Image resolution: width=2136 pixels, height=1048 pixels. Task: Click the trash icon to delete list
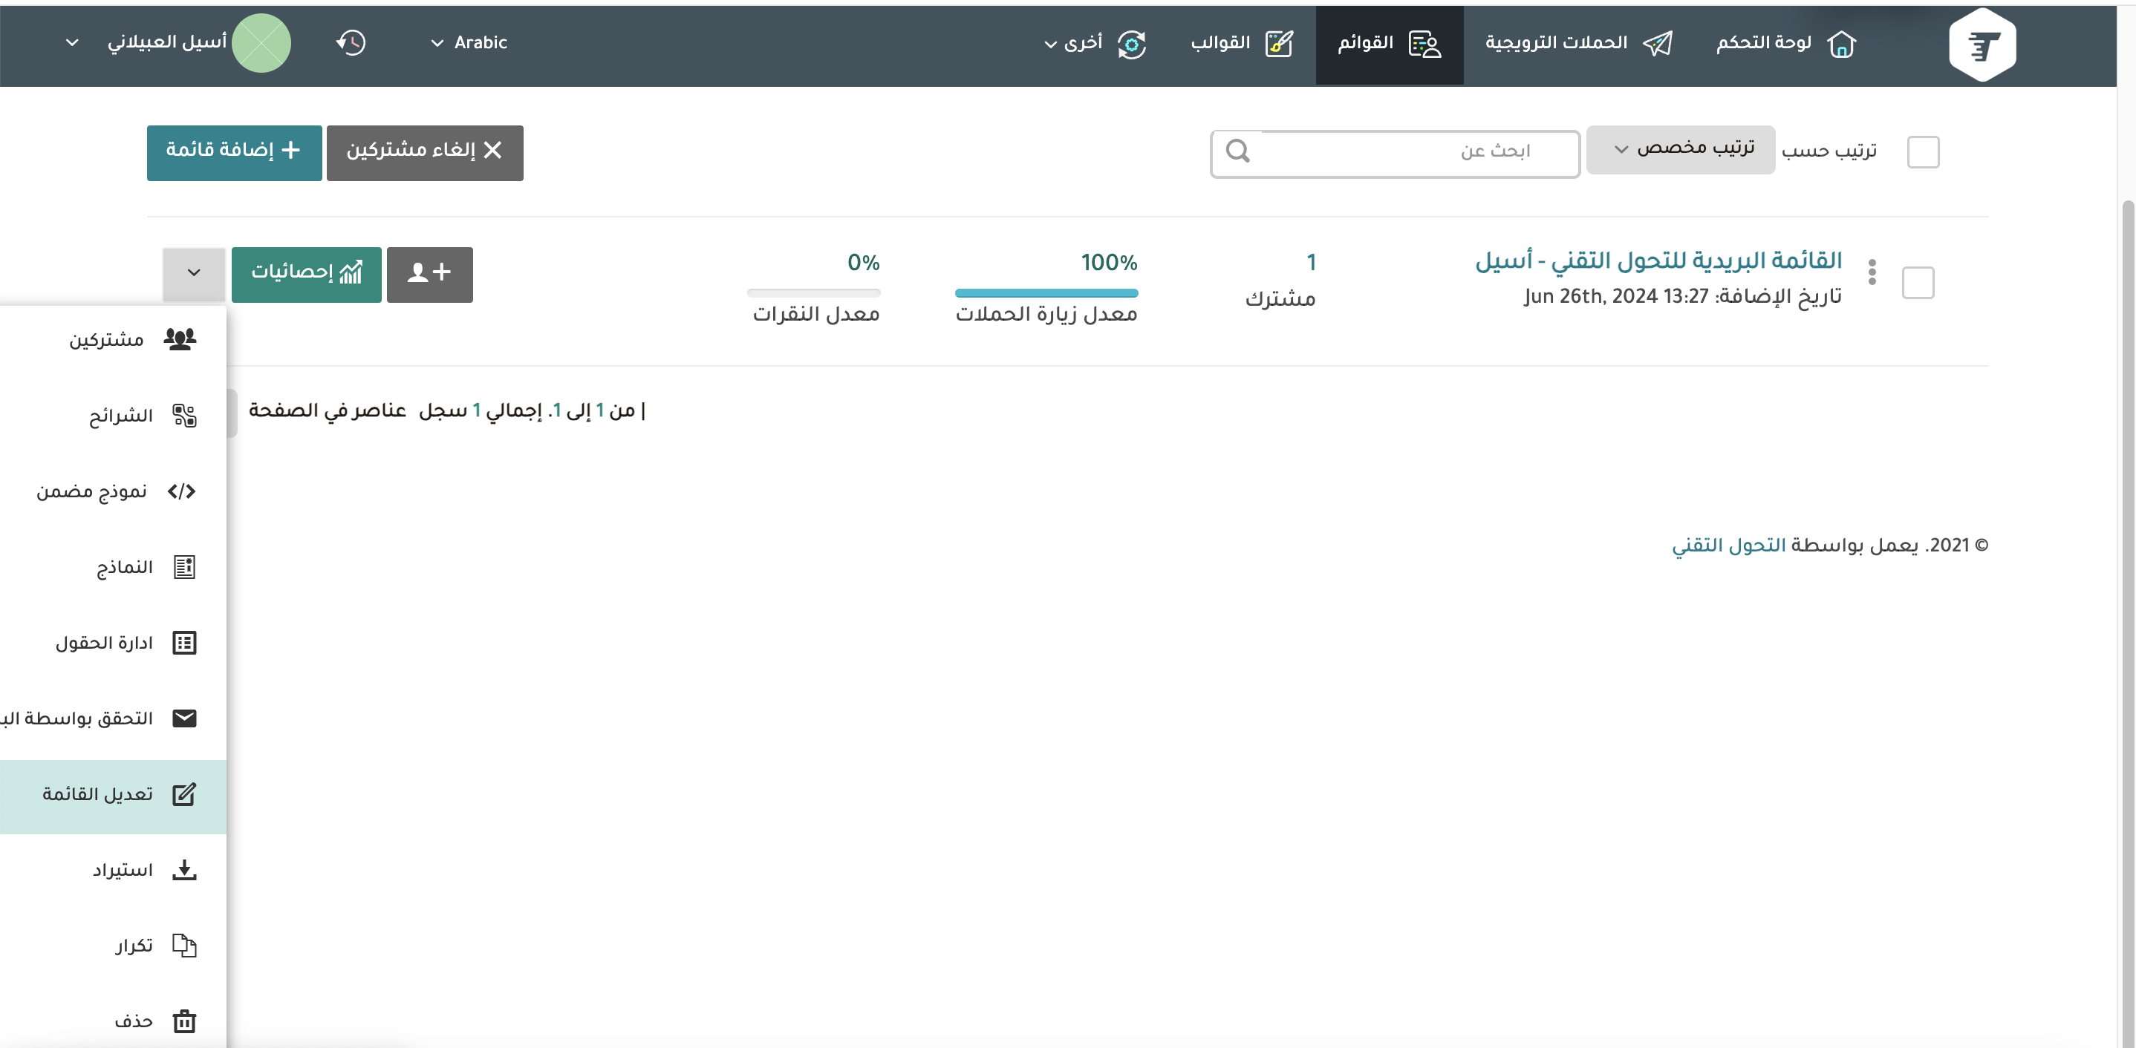184,1021
